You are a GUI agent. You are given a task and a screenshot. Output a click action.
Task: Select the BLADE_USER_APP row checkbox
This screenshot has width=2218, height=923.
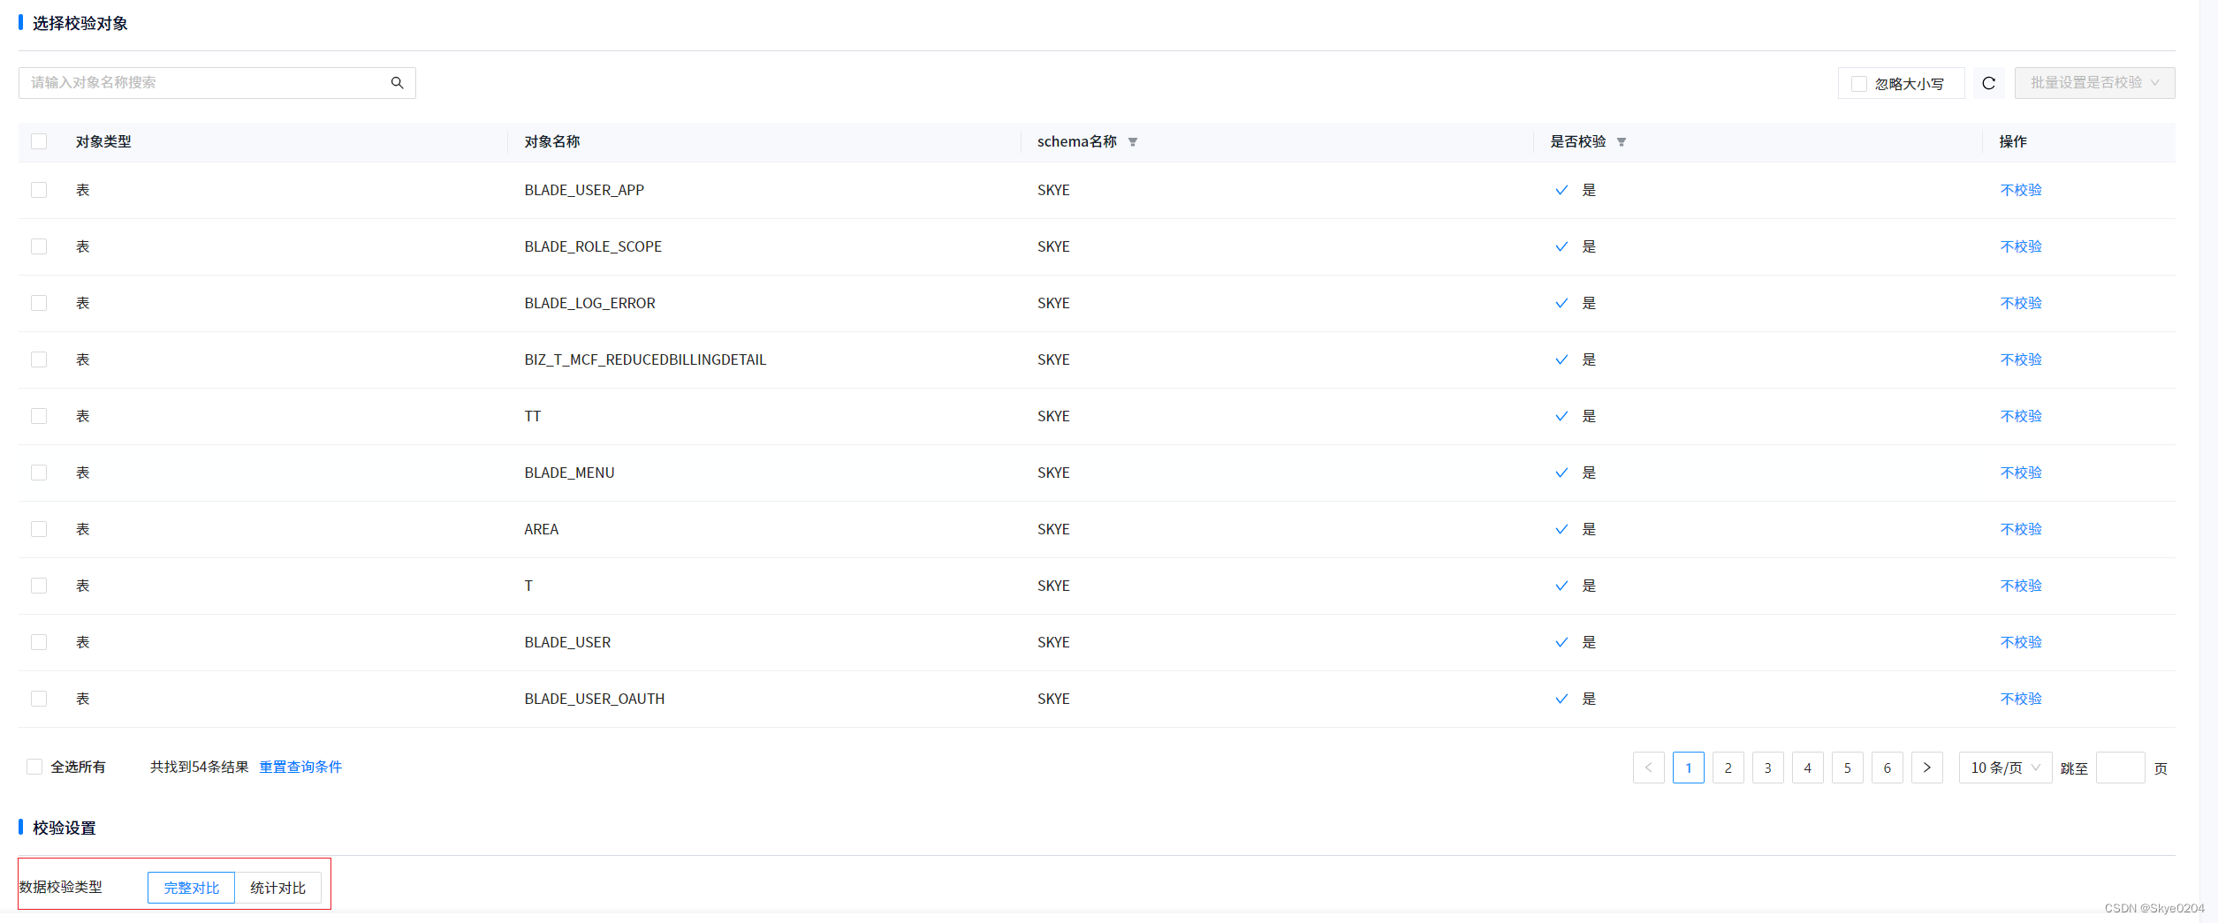point(39,190)
